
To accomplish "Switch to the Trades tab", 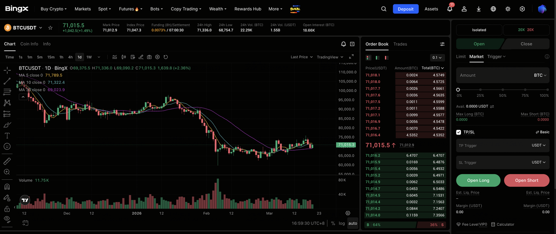I will pyautogui.click(x=400, y=44).
